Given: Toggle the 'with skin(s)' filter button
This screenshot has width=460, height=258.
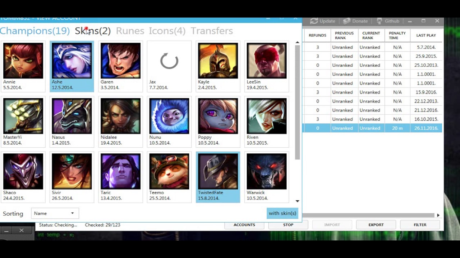Looking at the screenshot, I should [282, 213].
